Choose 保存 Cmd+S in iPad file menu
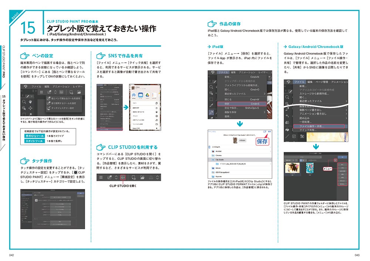370x261 pixels. [242, 104]
